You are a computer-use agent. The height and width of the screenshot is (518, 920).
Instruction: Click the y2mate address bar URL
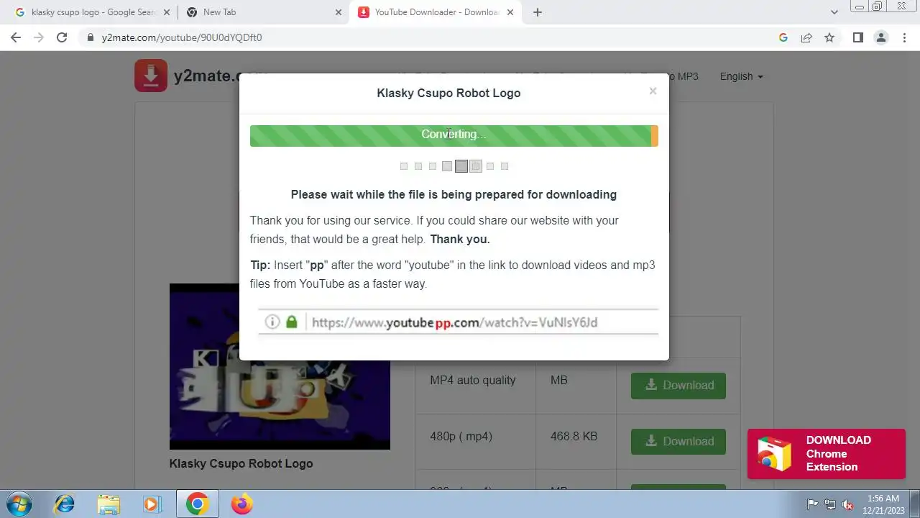[182, 37]
